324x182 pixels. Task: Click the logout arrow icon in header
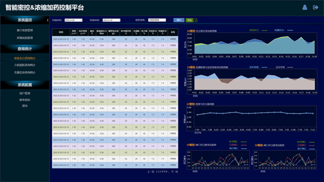(x=315, y=8)
